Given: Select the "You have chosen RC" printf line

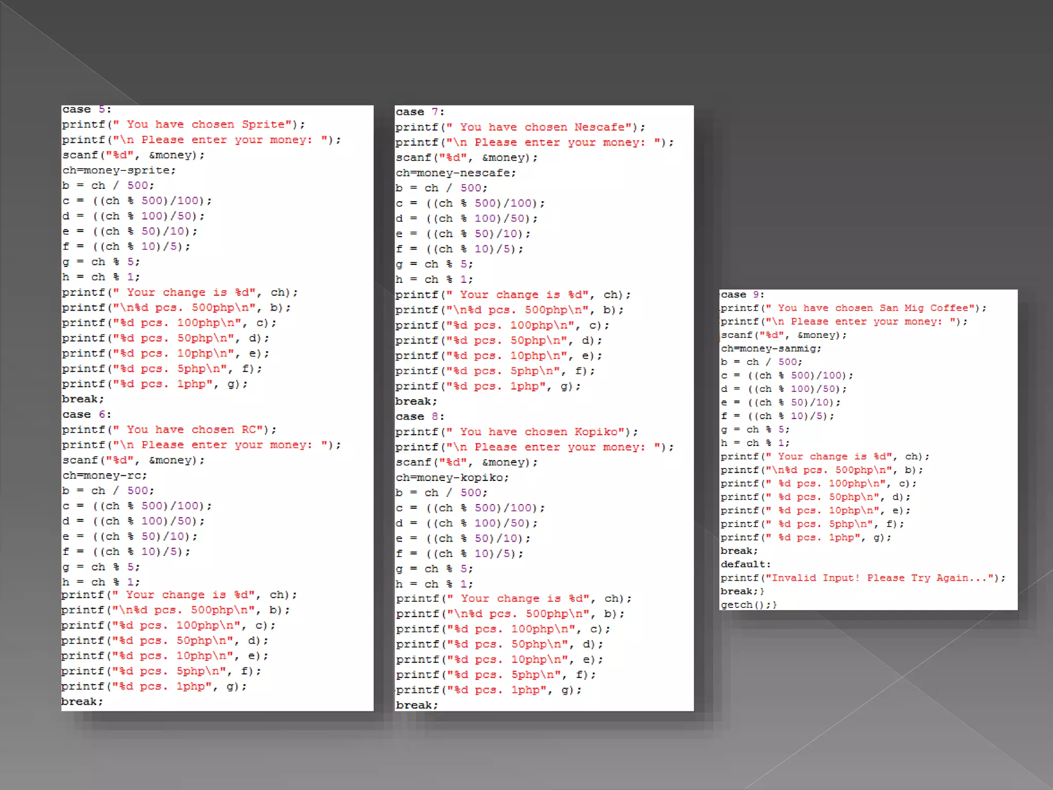Looking at the screenshot, I should point(169,430).
